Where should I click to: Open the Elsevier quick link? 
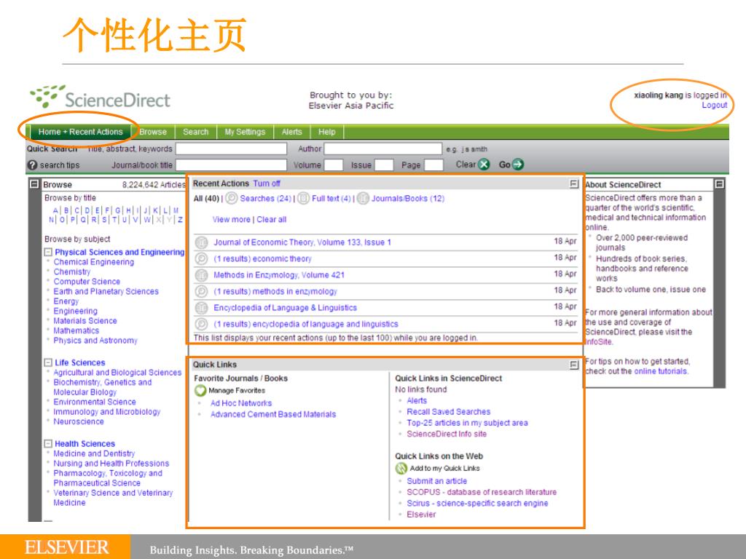[x=421, y=515]
